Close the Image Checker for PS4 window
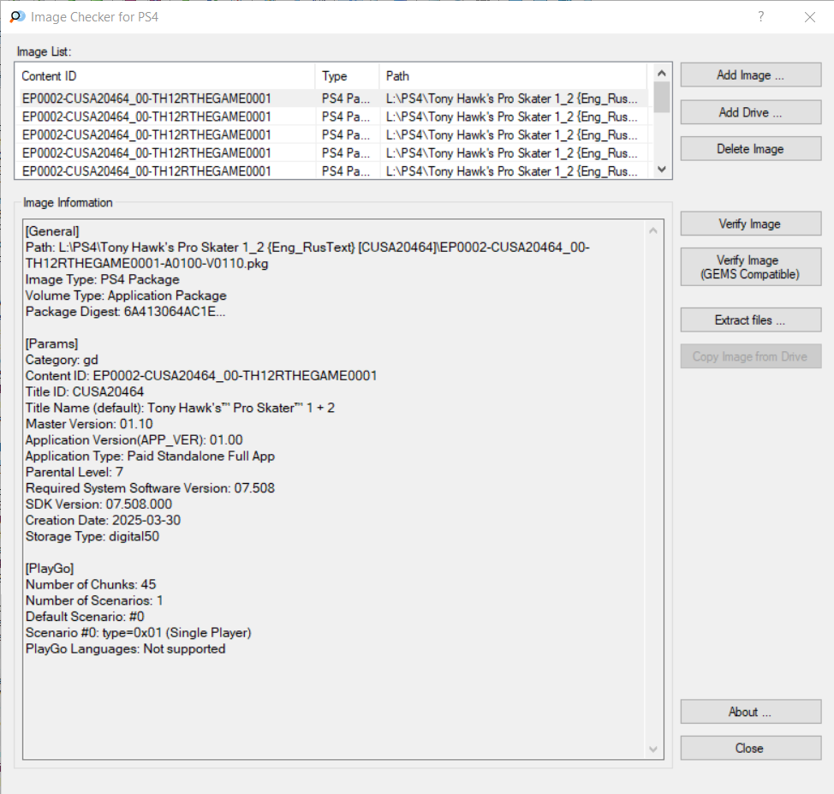 click(x=809, y=17)
